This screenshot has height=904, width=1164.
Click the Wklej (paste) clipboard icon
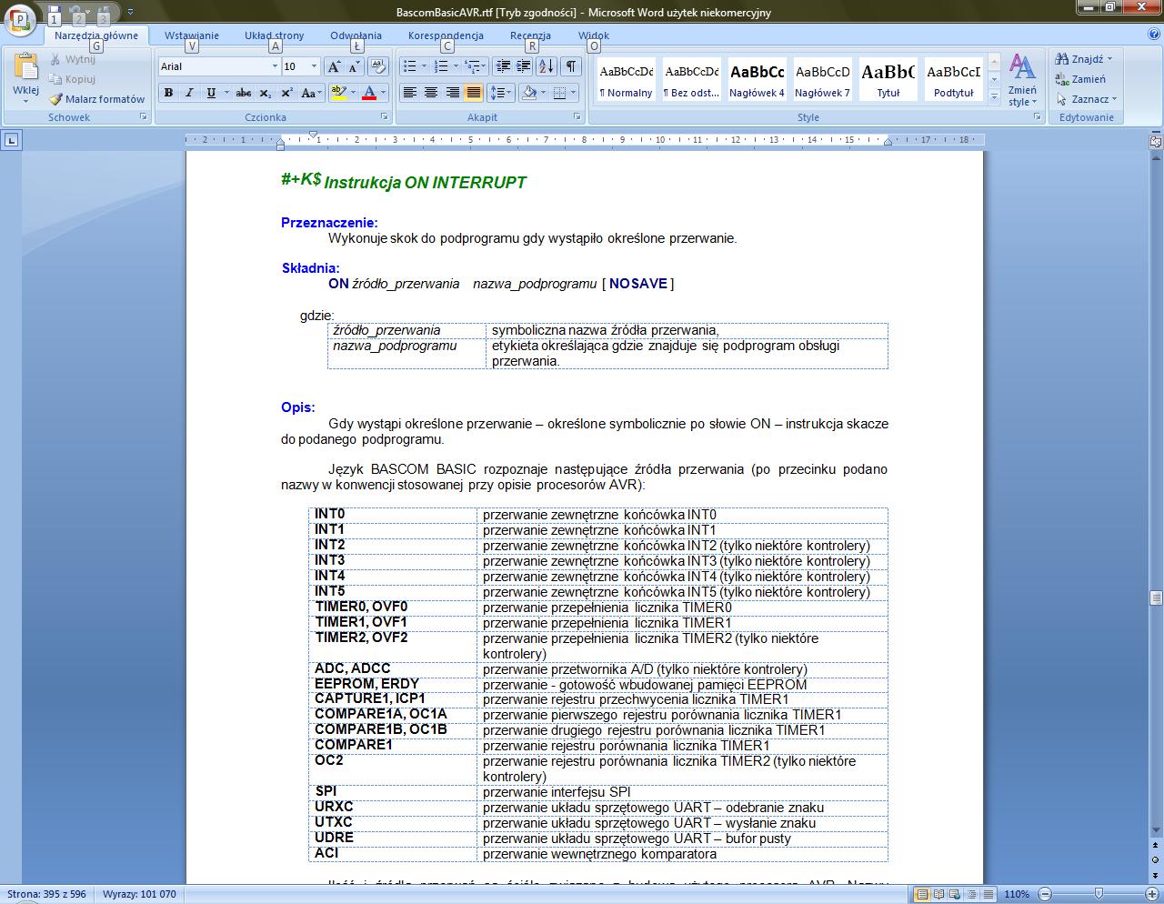(25, 67)
